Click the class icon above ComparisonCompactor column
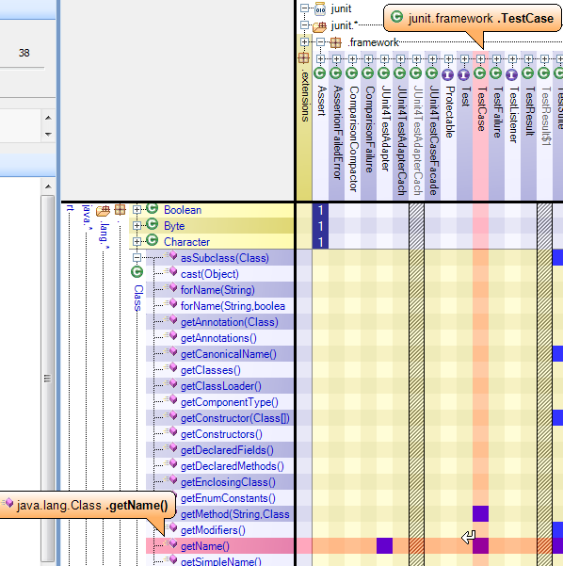Image resolution: width=563 pixels, height=566 pixels. click(x=352, y=73)
